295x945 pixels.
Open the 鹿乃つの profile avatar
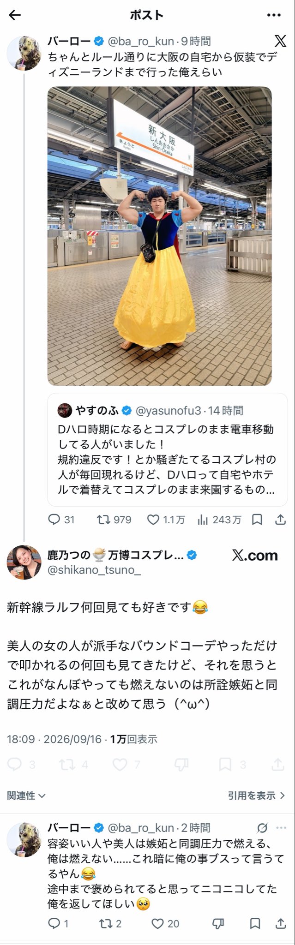click(24, 562)
